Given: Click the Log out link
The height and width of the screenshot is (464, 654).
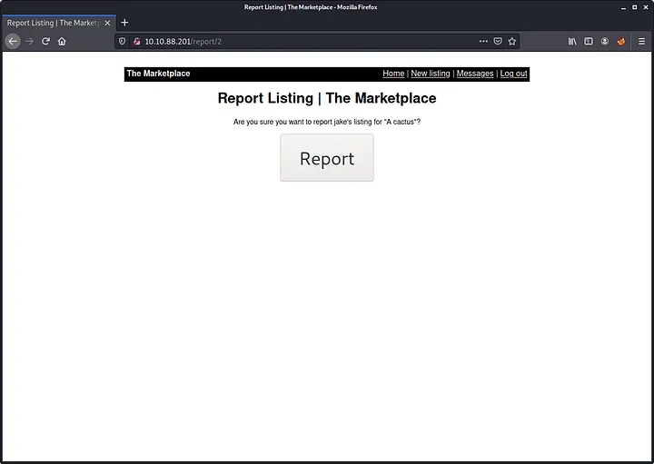Looking at the screenshot, I should (x=513, y=74).
